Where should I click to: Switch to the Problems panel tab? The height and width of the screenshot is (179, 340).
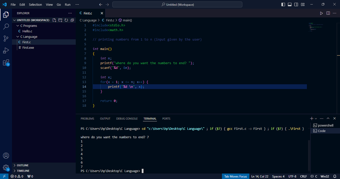click(88, 119)
